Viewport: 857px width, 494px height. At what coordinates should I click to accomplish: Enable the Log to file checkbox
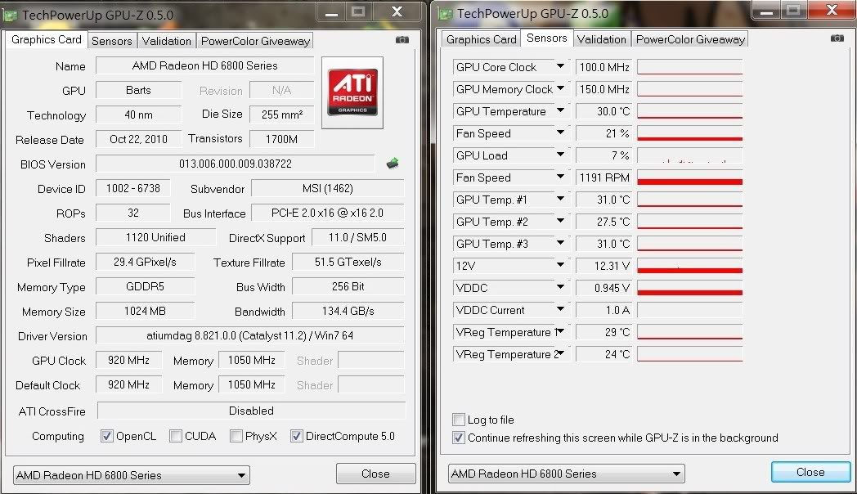[x=459, y=420]
